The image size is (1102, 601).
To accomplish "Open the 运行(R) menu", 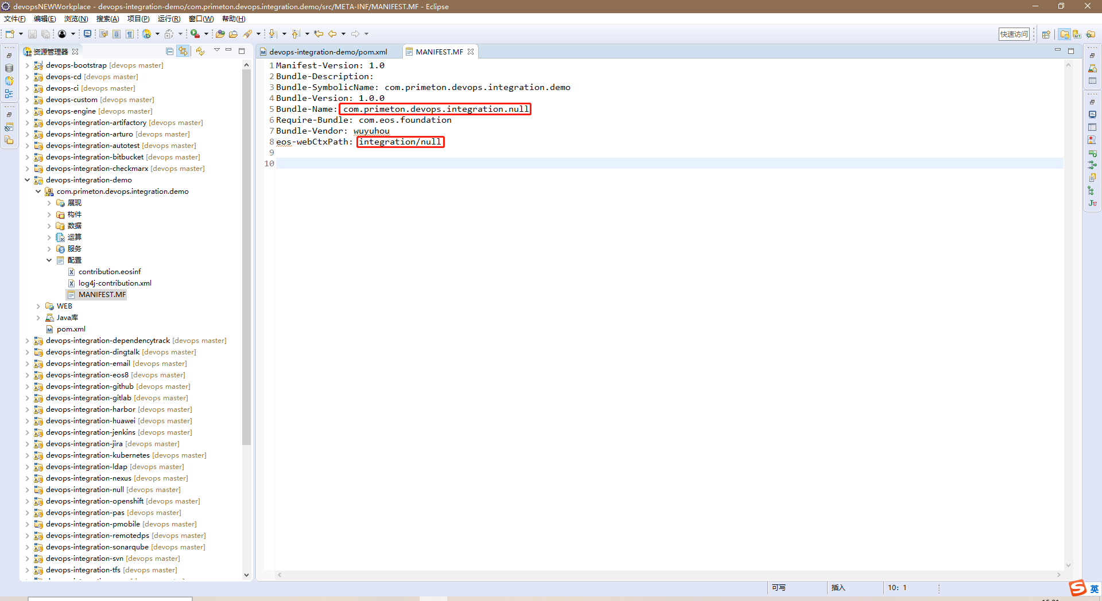I will 169,19.
